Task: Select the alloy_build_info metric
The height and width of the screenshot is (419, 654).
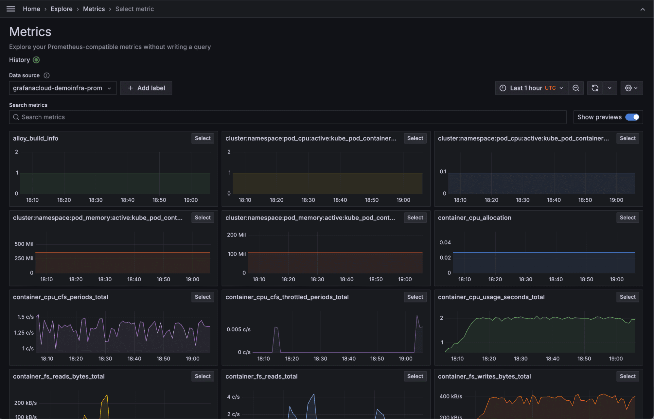Action: 203,138
